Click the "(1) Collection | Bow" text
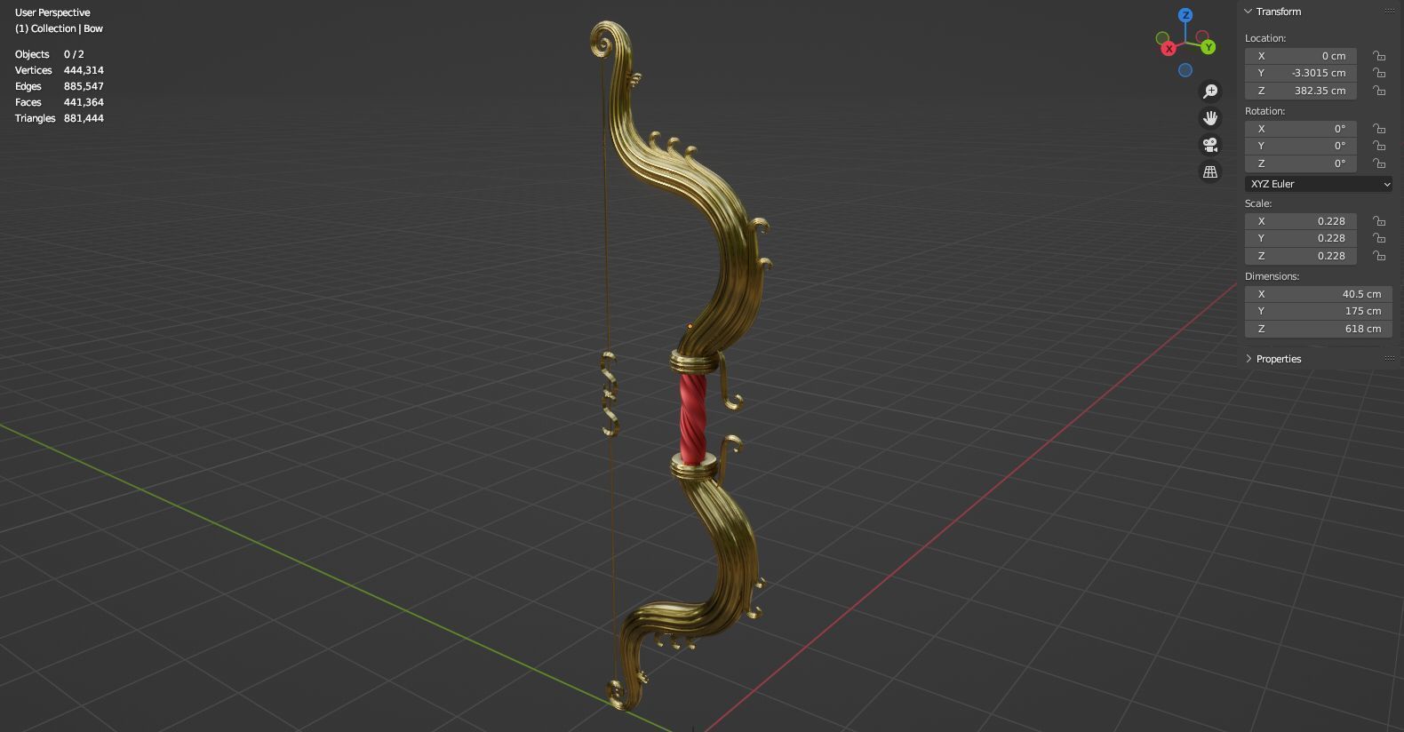1404x732 pixels. click(59, 28)
